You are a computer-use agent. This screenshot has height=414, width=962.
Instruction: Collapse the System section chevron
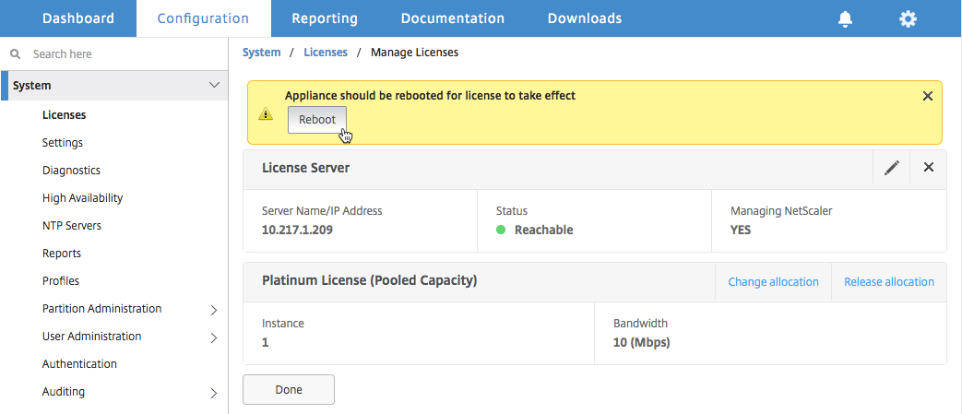click(214, 85)
